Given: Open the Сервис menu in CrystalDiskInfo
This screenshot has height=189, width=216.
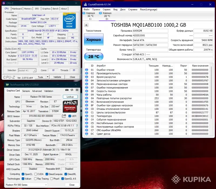Looking at the screenshot, I should [x=106, y=9].
